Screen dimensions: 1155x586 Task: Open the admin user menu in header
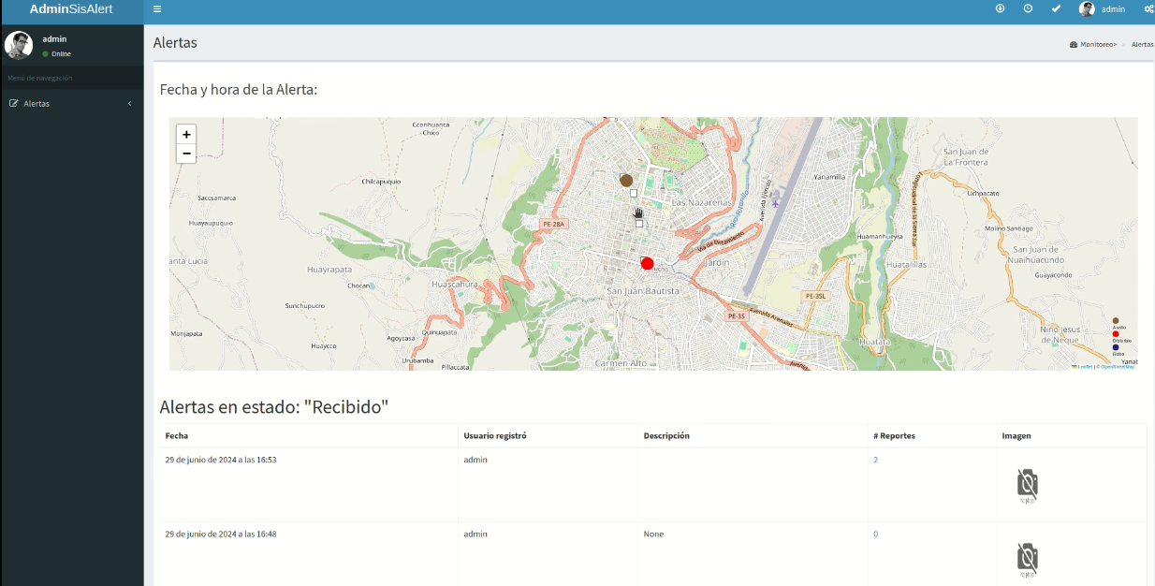click(1102, 9)
